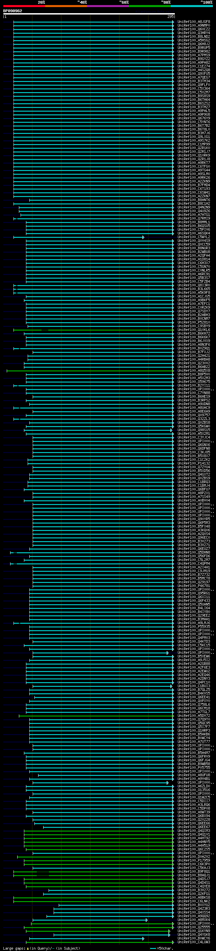The width and height of the screenshot is (216, 951).
Task: Open the UniRef100_Q676Y9 entry
Action: pos(193,118)
